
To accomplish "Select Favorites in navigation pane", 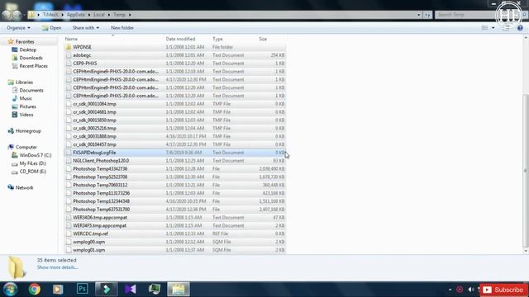I will [x=25, y=42].
